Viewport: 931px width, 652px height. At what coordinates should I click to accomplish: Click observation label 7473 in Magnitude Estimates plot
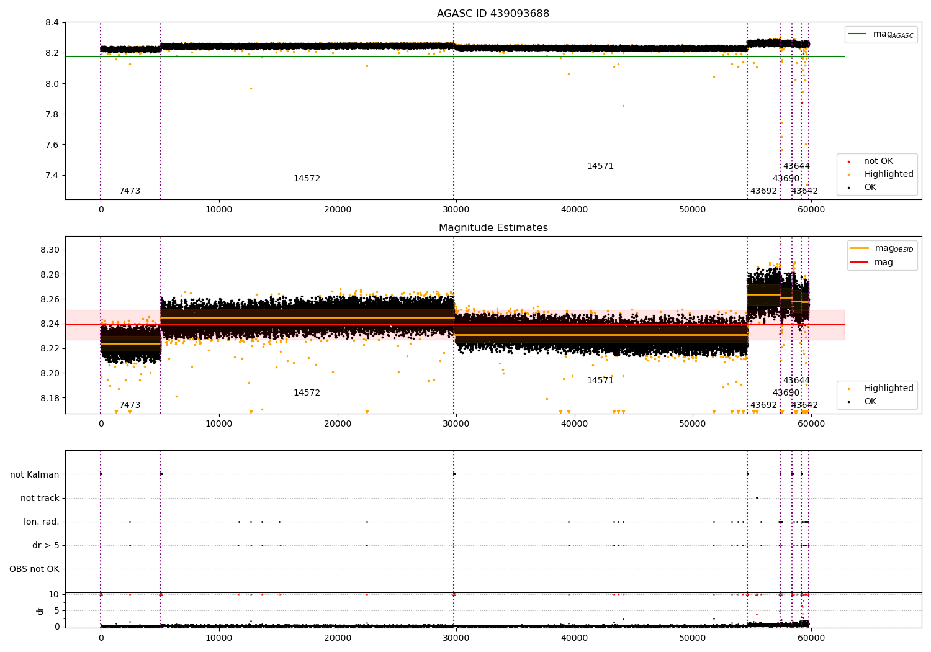point(130,405)
